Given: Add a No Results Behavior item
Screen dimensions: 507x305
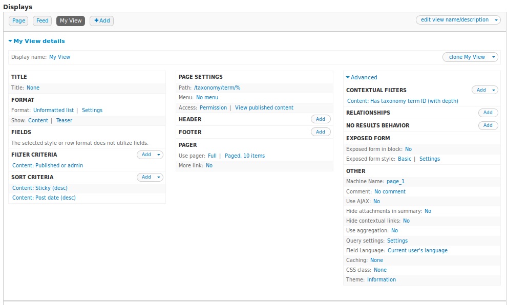Looking at the screenshot, I should [488, 125].
